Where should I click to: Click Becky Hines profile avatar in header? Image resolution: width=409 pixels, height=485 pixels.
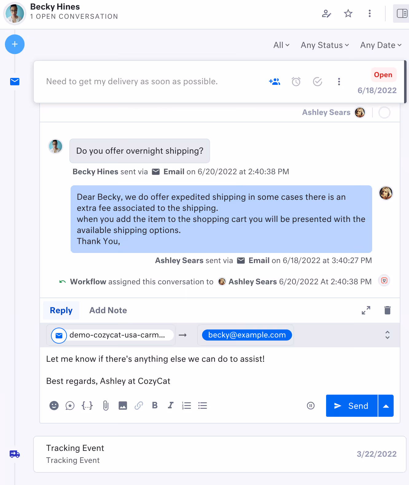click(x=15, y=14)
